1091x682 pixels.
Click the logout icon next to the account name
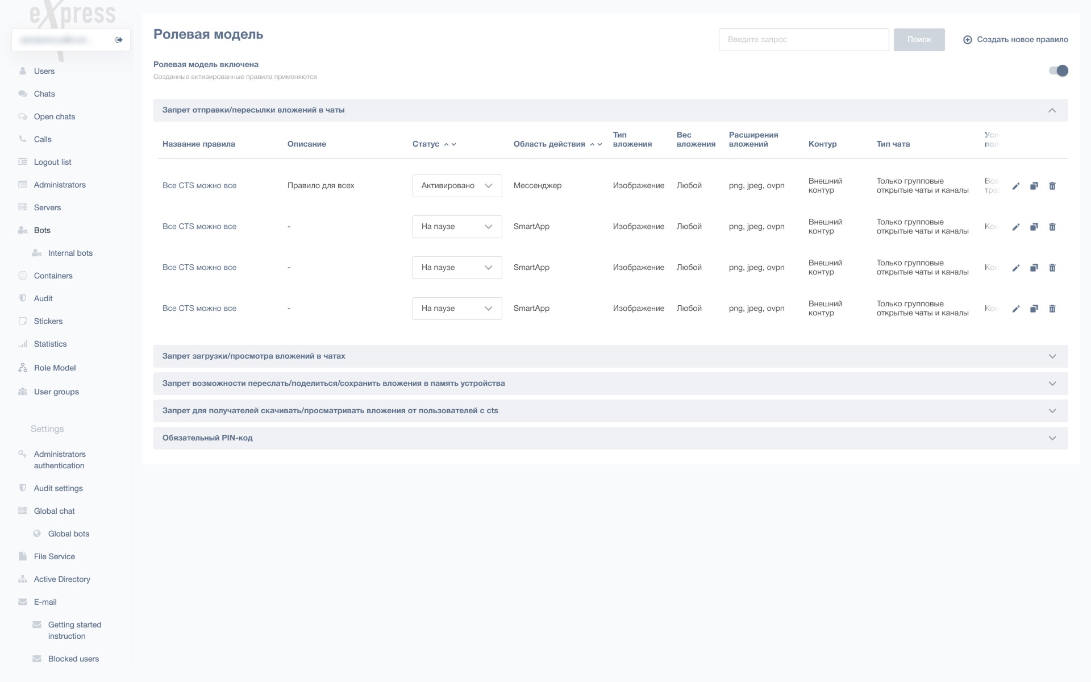[x=119, y=40]
